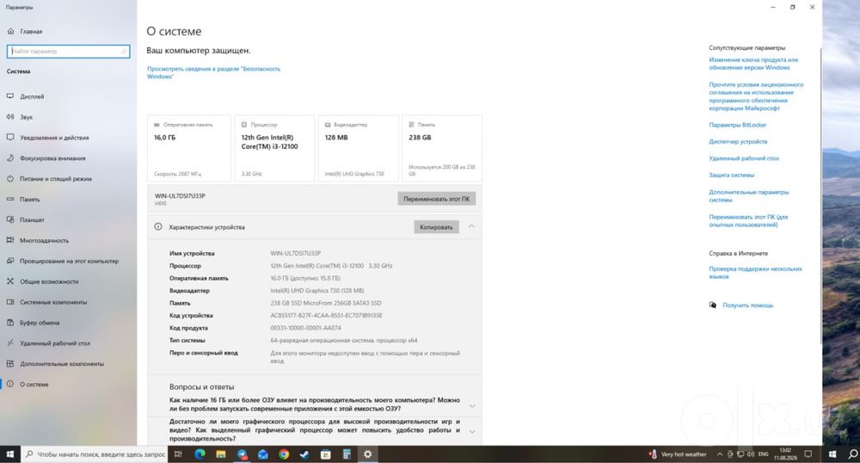This screenshot has height=463, width=860.
Task: Click the Копировать button
Action: [436, 226]
